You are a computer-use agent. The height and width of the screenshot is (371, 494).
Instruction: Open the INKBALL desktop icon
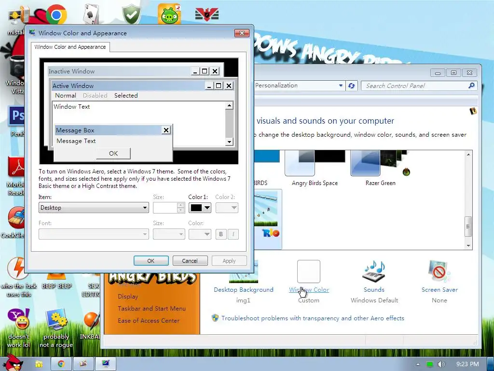[x=92, y=320]
